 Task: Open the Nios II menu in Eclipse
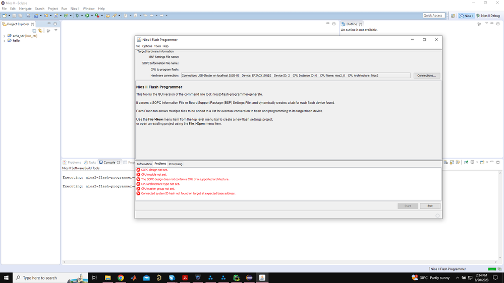coord(75,9)
